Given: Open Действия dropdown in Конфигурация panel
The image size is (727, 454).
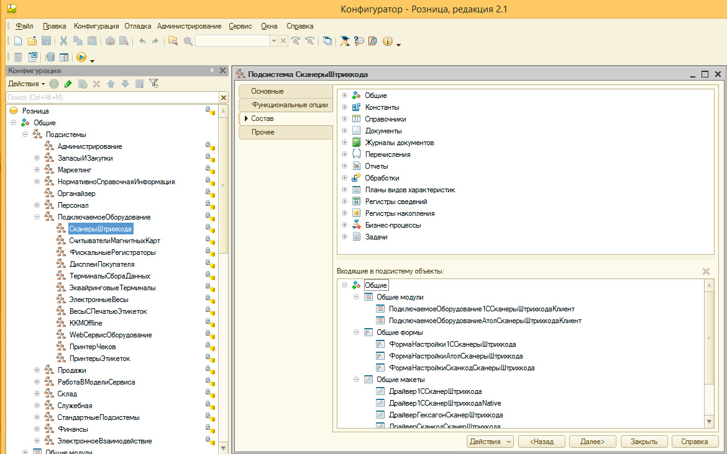Looking at the screenshot, I should [26, 84].
